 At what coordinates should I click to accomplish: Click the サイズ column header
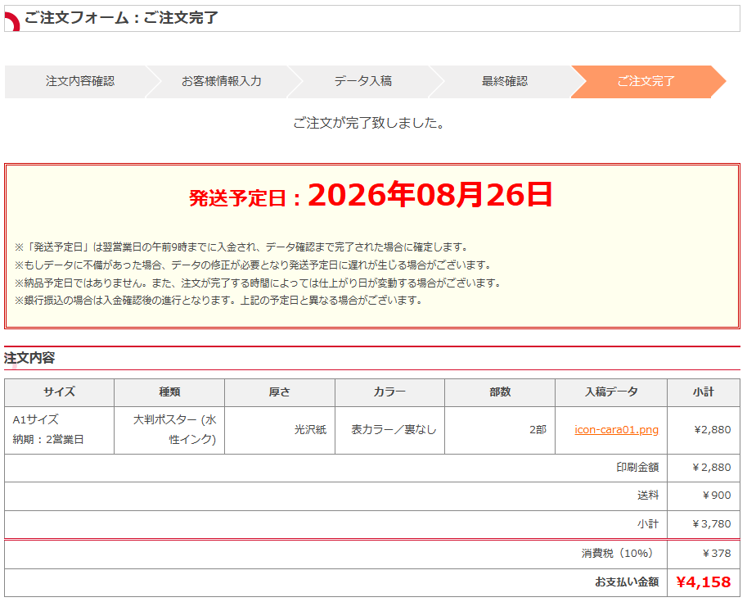pos(59,392)
